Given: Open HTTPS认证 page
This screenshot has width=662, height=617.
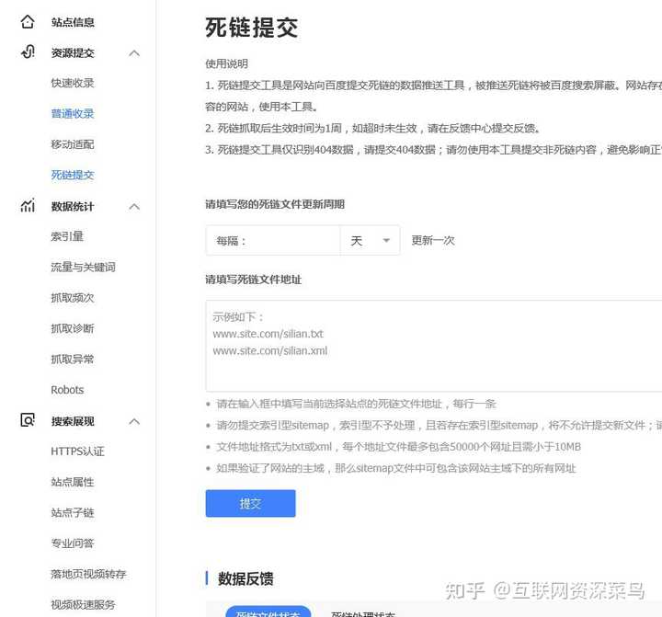Looking at the screenshot, I should [77, 451].
